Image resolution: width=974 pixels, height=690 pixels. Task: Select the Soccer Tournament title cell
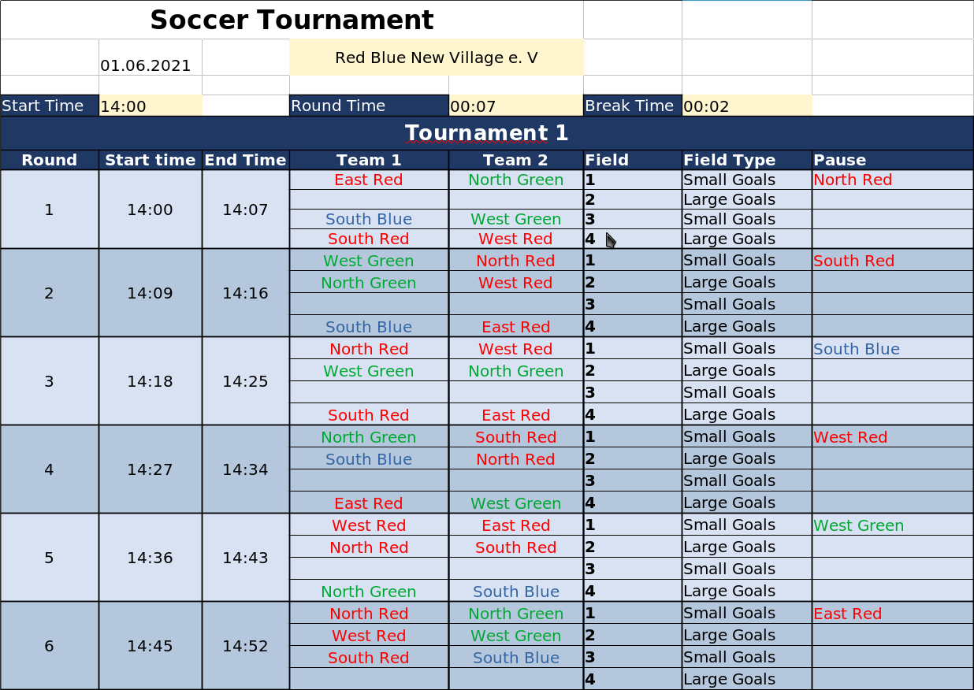pyautogui.click(x=292, y=20)
